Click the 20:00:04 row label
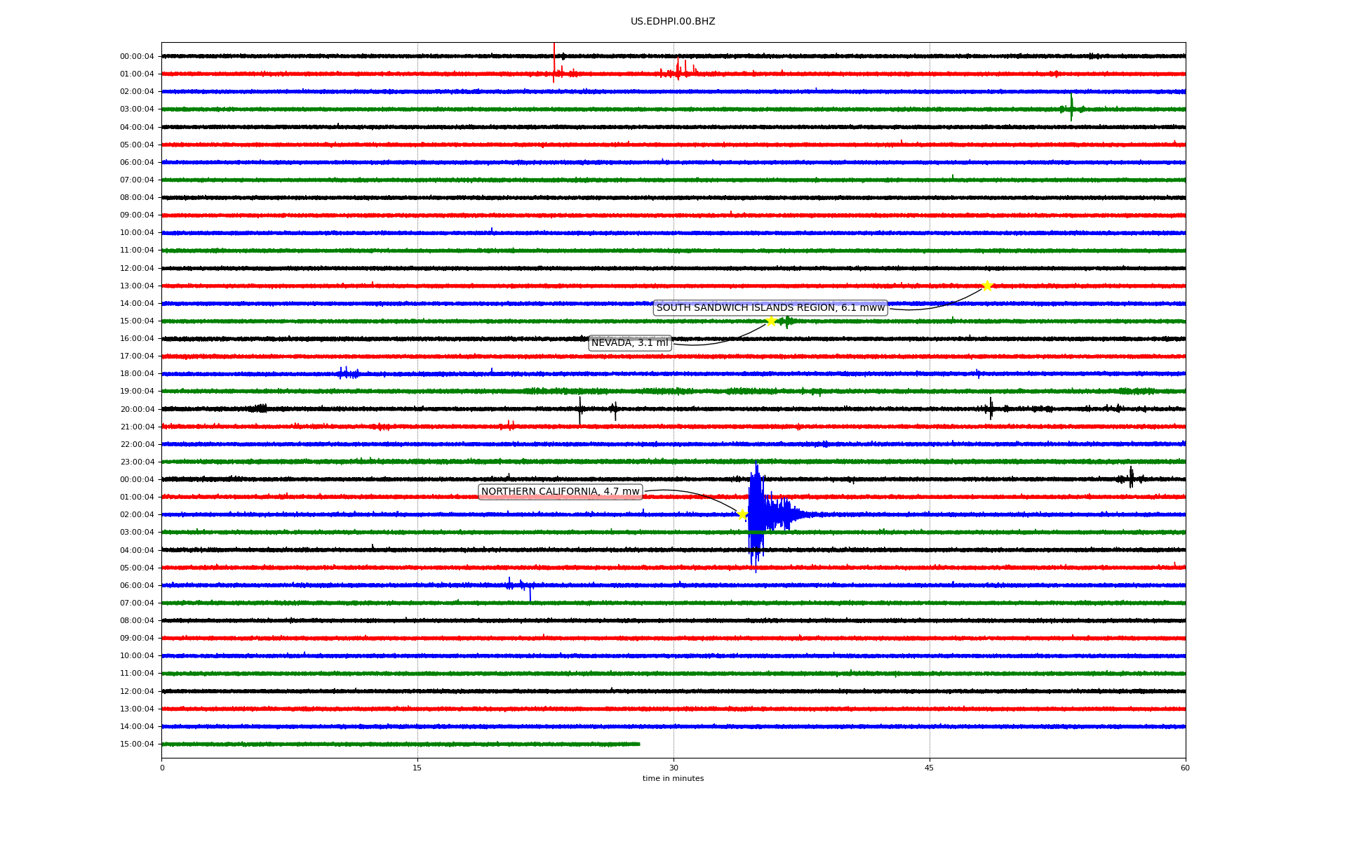Image resolution: width=1347 pixels, height=842 pixels. [x=137, y=409]
